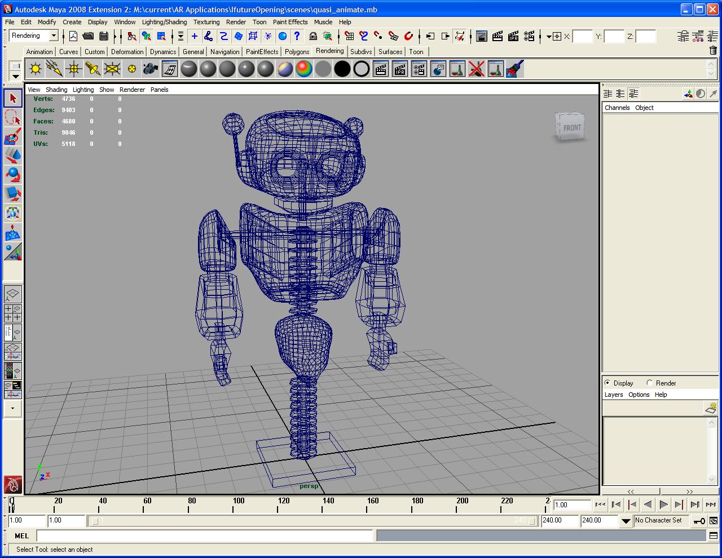The height and width of the screenshot is (558, 722).
Task: Click the FRONT view cube
Action: point(570,127)
